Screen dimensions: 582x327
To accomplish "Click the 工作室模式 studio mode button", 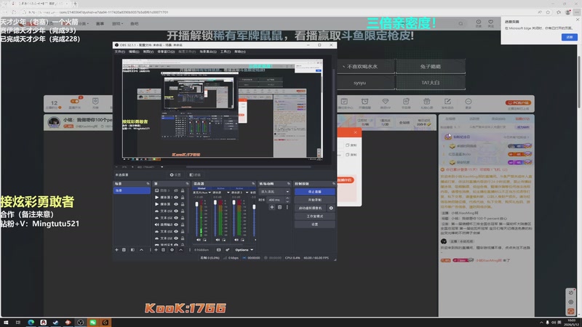I will tap(315, 216).
